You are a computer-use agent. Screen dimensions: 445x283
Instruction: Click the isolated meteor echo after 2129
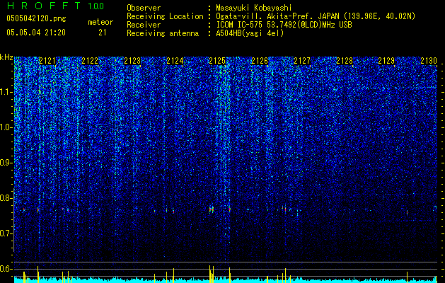407,212
